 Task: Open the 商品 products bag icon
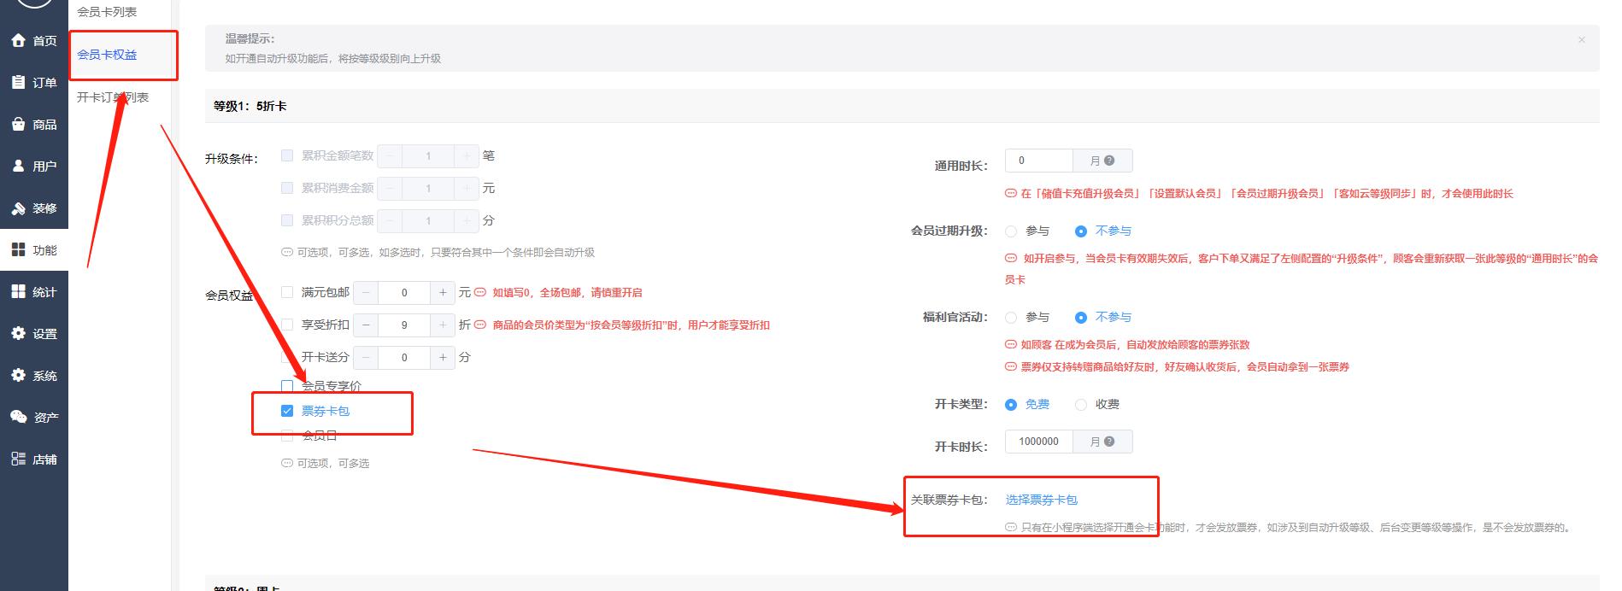tap(19, 124)
